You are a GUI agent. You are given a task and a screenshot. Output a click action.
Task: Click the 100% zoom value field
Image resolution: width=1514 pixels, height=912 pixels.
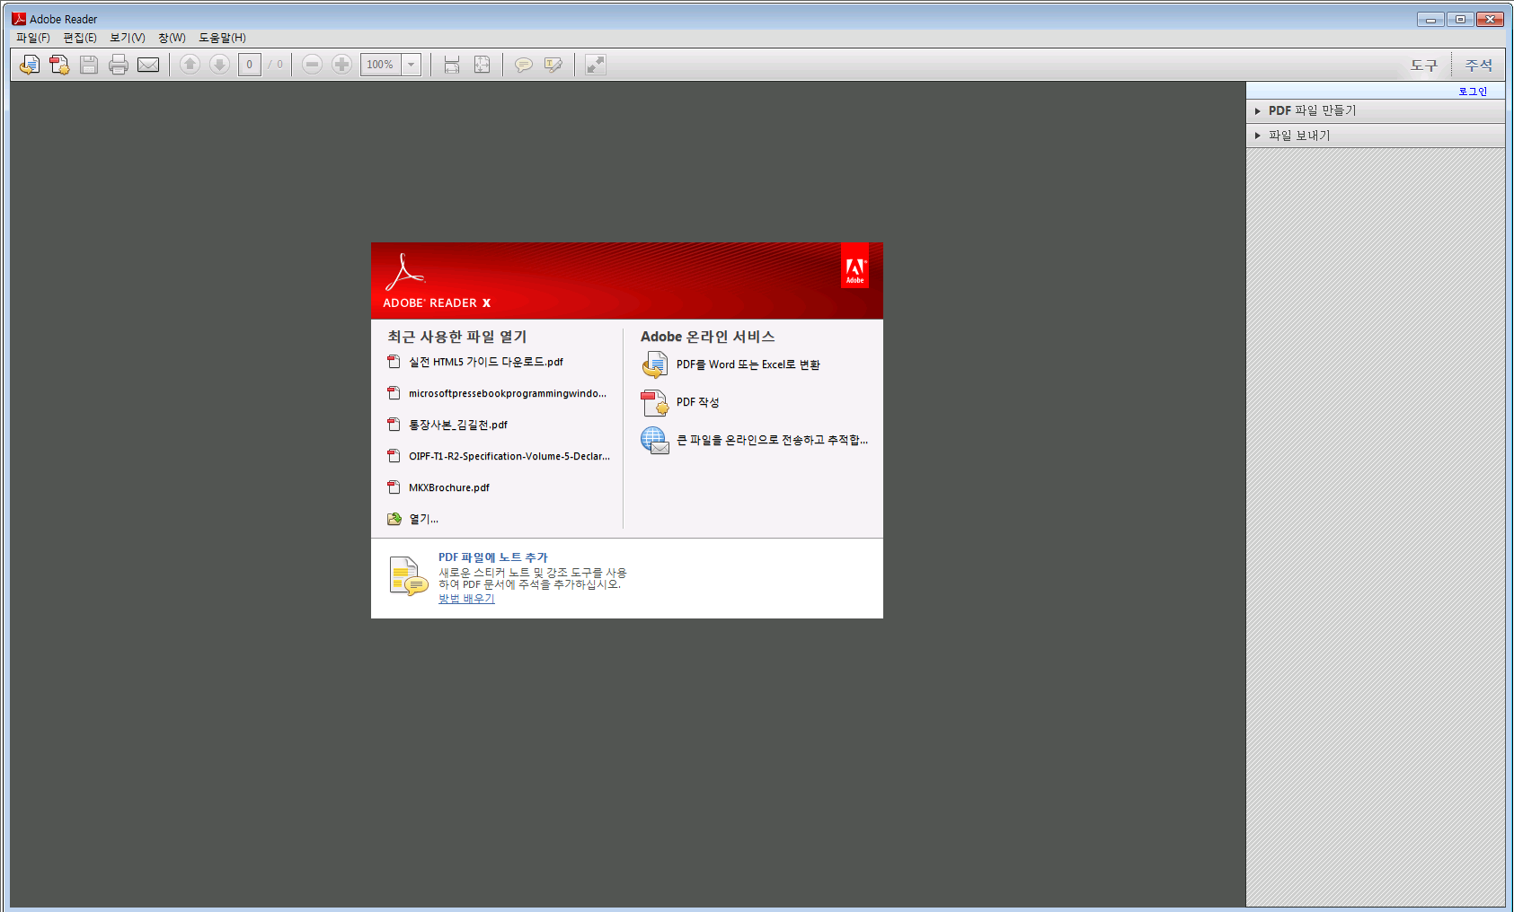(380, 65)
